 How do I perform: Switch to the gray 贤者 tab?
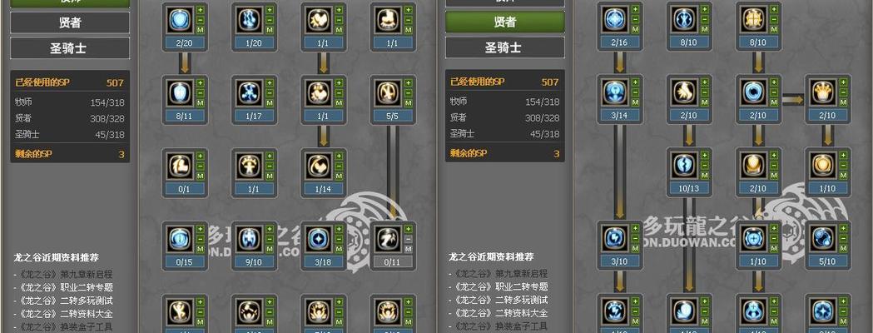click(x=70, y=22)
